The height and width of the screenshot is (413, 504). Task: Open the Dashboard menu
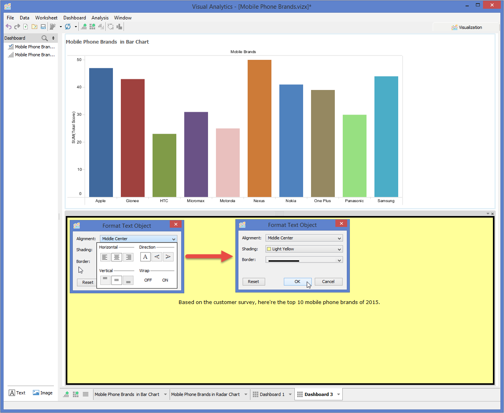pos(74,18)
